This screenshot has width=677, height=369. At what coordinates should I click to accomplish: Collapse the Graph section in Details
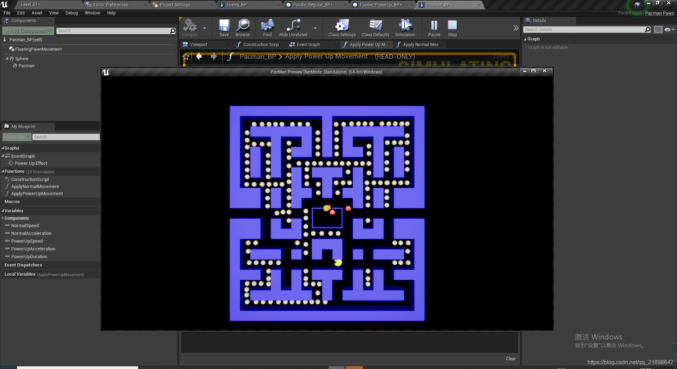point(525,39)
